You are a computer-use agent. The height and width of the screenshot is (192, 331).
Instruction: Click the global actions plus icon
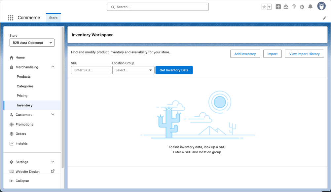[x=278, y=7]
